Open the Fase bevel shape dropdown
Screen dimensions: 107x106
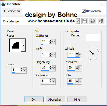point(23,45)
